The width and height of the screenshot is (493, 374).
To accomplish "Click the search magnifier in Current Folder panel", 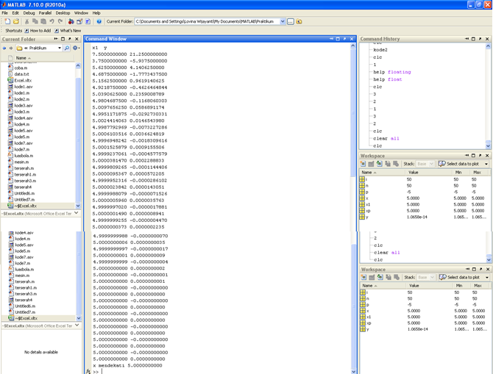I will 67,48.
